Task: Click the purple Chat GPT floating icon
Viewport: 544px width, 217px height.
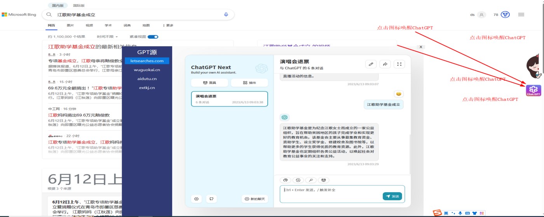Action: [x=534, y=90]
